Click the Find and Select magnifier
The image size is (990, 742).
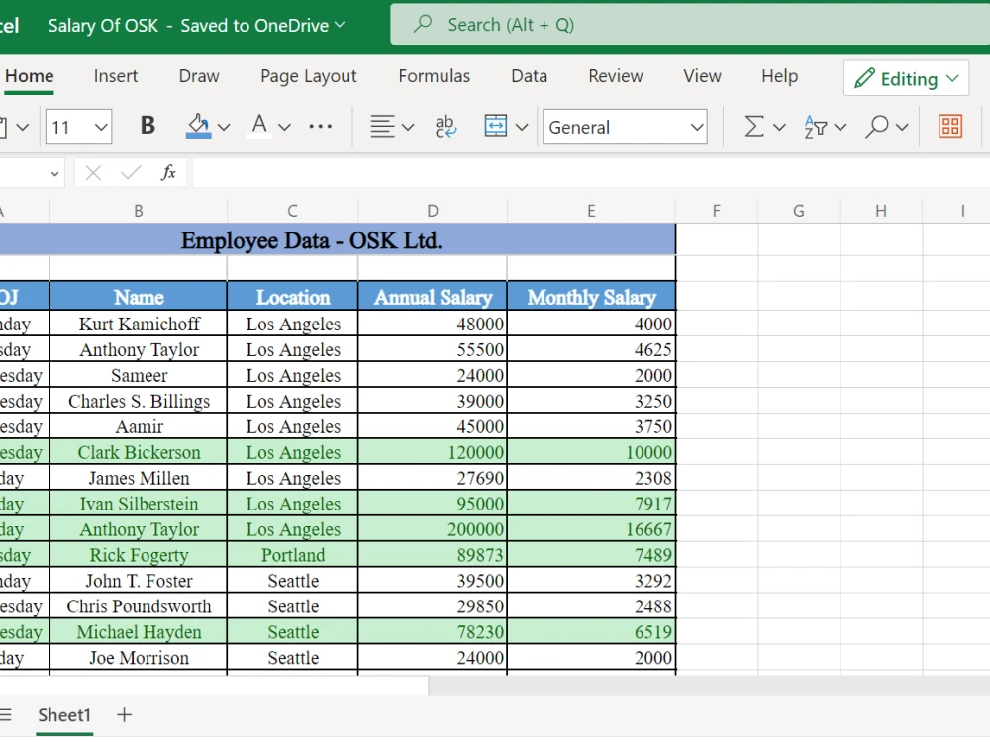pyautogui.click(x=876, y=127)
